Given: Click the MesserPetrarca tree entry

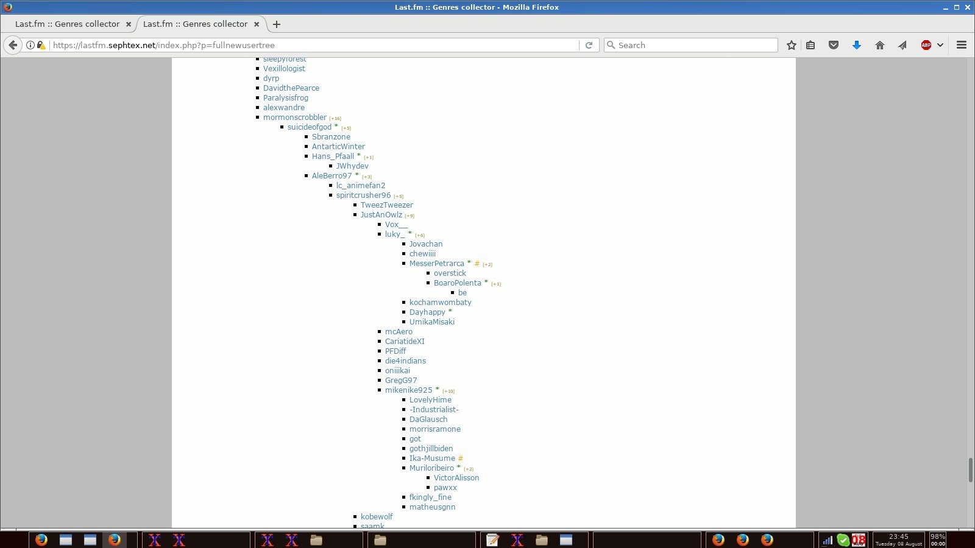Looking at the screenshot, I should 436,264.
